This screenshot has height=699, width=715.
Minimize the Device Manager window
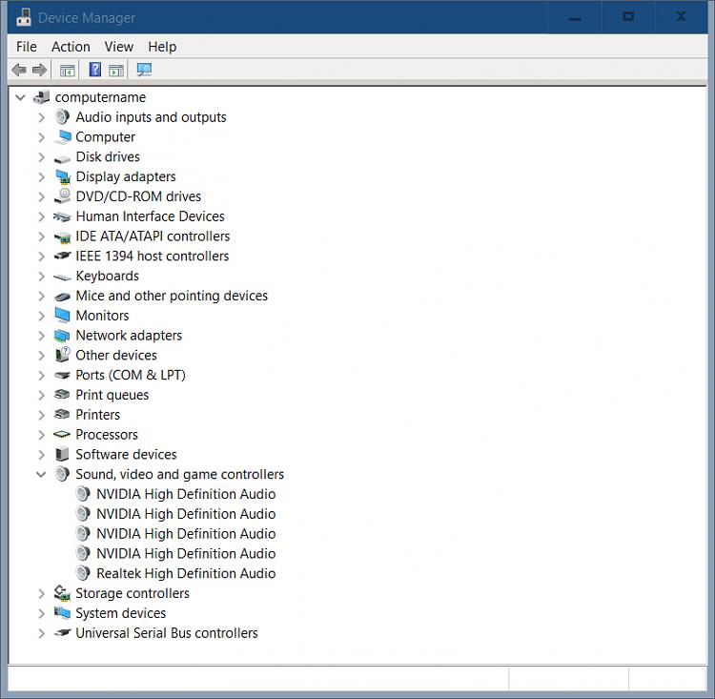575,18
